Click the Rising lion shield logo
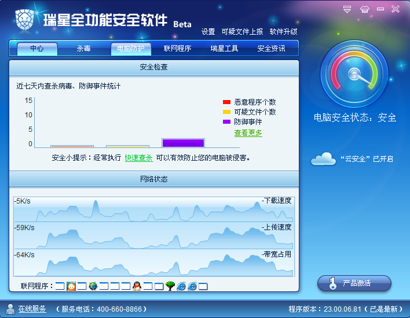 tap(25, 20)
